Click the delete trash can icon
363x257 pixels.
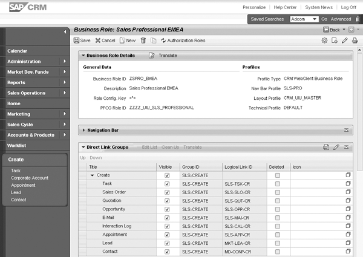(143, 41)
